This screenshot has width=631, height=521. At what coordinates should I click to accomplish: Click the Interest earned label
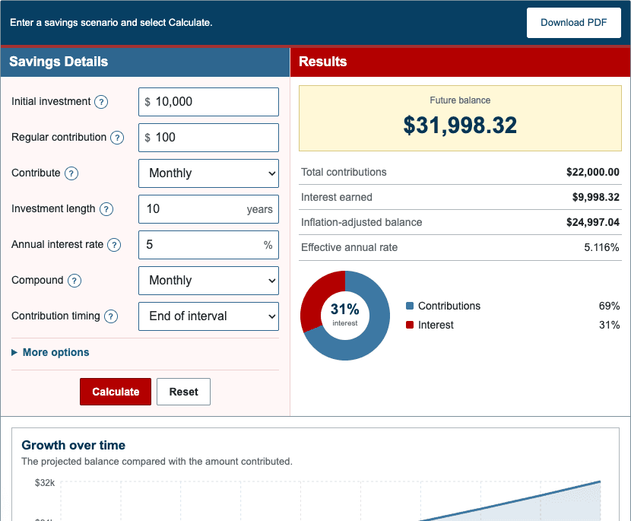point(337,197)
